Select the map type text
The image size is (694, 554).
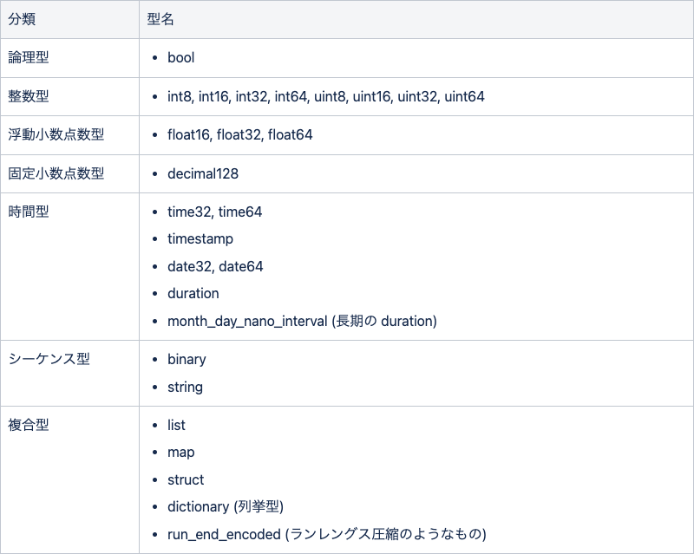coord(180,452)
